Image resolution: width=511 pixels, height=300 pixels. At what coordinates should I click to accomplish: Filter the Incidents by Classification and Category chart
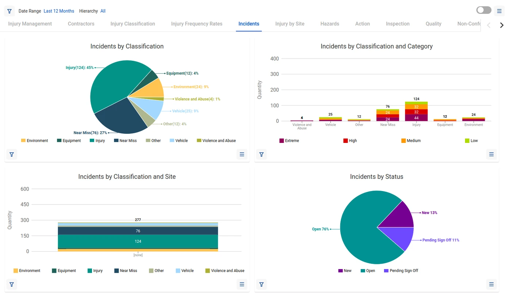coord(261,155)
